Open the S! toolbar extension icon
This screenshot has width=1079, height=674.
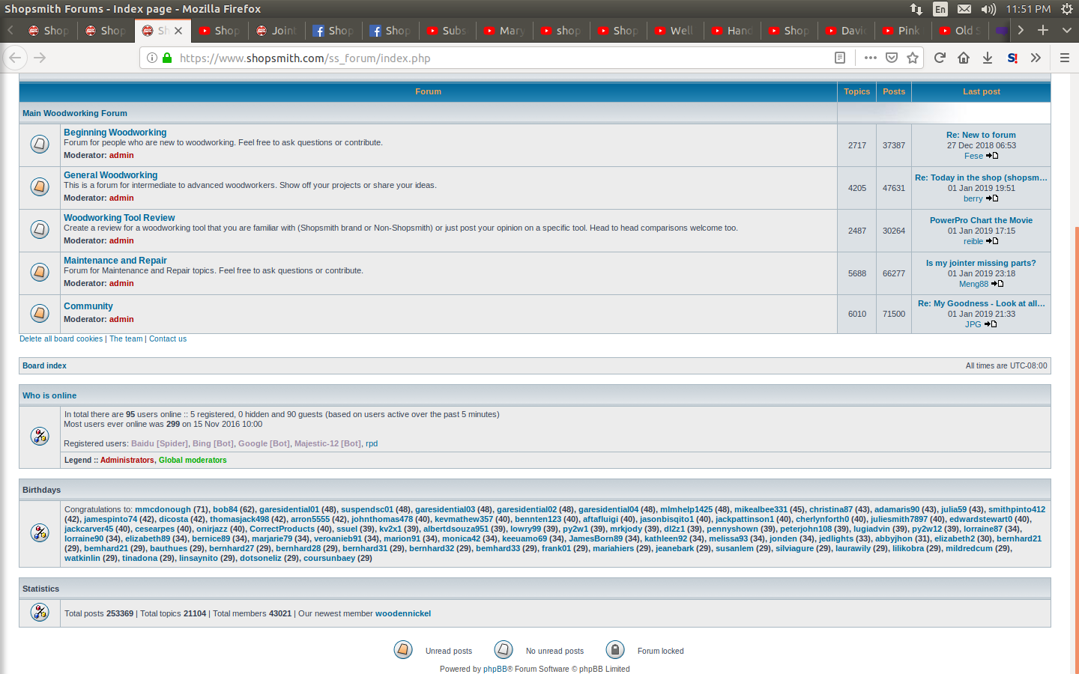pyautogui.click(x=1012, y=58)
